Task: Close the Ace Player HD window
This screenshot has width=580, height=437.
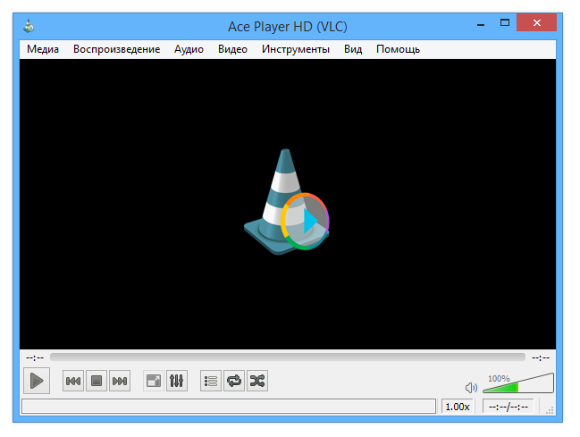Action: coord(537,23)
